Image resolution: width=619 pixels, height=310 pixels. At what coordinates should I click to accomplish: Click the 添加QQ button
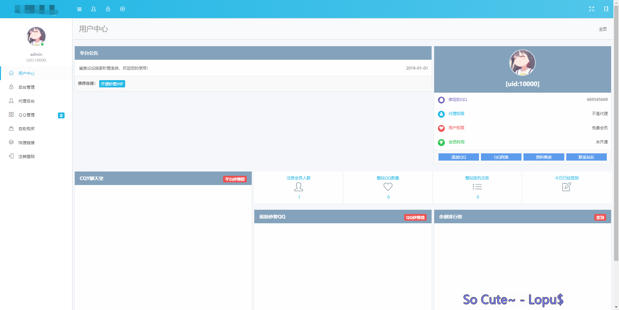tap(458, 157)
